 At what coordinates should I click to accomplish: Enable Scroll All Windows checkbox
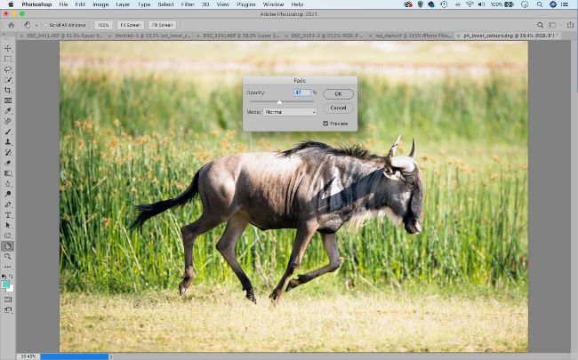pyautogui.click(x=46, y=25)
